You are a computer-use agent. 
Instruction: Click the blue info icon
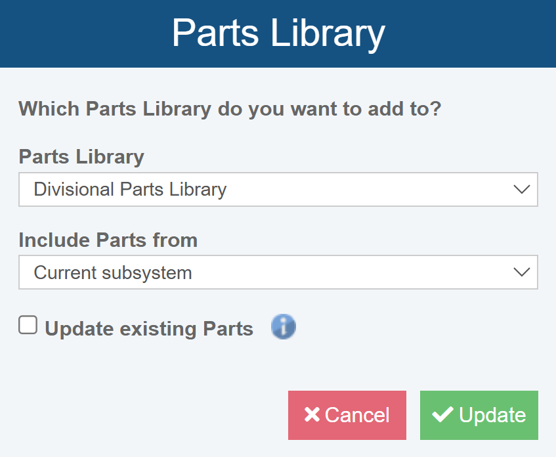[x=284, y=326]
